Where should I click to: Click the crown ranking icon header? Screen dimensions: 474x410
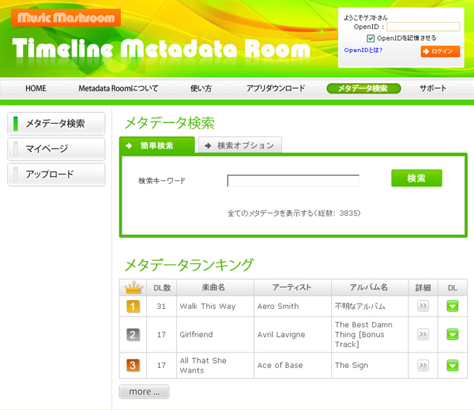click(133, 287)
